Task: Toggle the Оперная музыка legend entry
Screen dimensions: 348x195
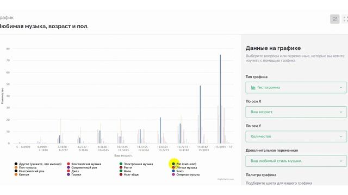Action: [186, 174]
